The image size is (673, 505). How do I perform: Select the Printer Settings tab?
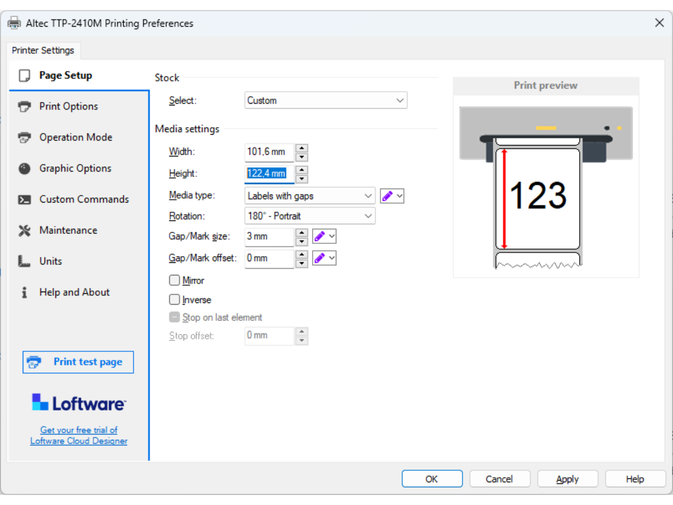click(x=43, y=50)
